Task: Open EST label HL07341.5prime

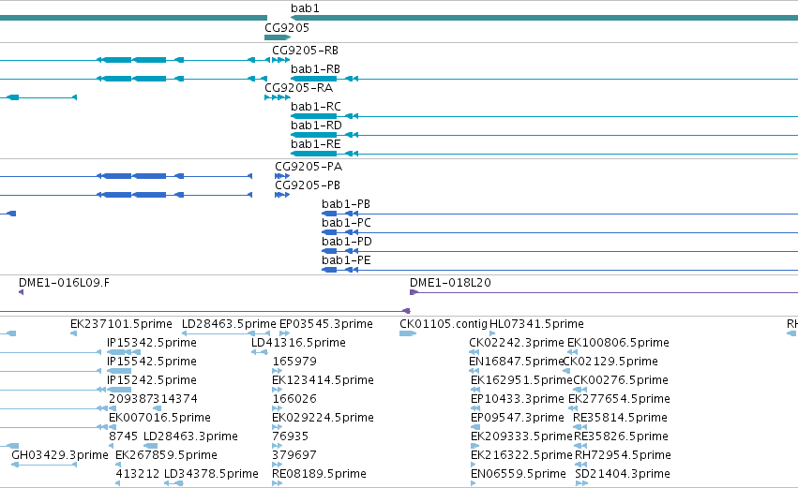Action: click(536, 324)
